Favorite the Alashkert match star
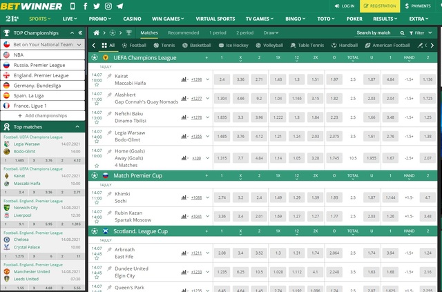The width and height of the screenshot is (442, 292). point(97,104)
